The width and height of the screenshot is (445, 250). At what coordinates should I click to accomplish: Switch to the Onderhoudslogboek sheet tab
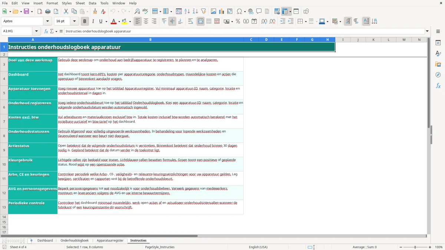click(x=75, y=240)
